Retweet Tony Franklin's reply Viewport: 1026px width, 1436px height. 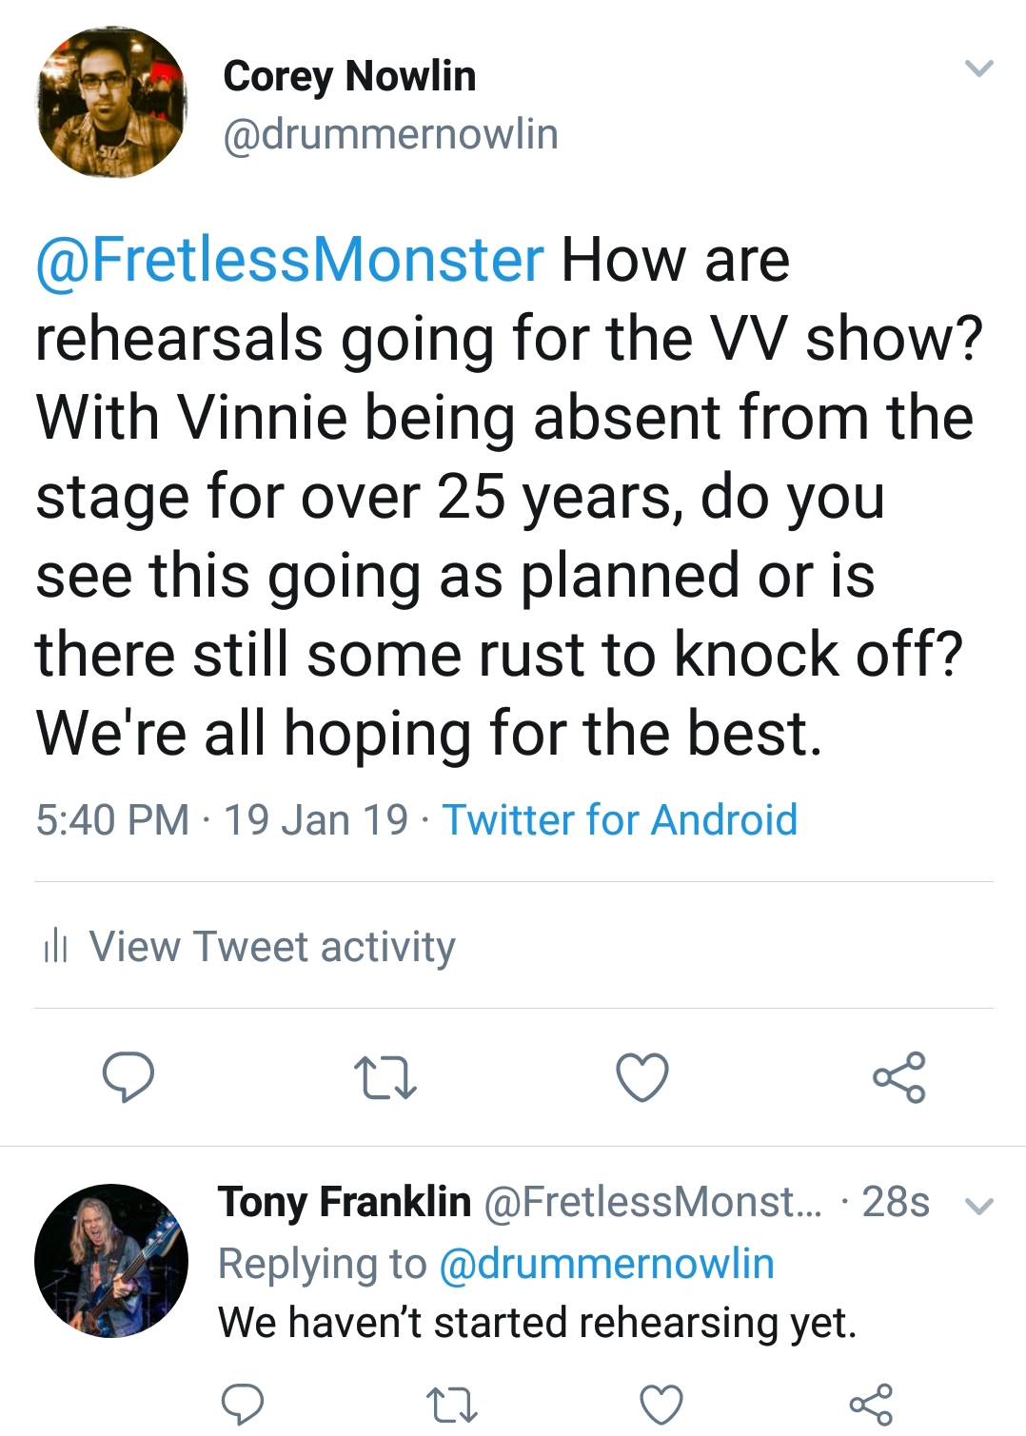click(451, 1405)
